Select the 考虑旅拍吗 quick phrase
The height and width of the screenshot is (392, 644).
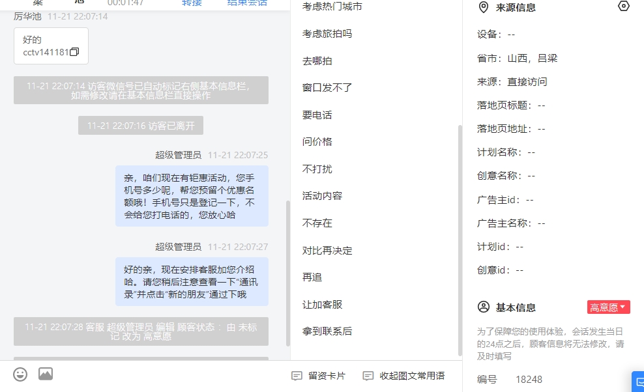327,34
